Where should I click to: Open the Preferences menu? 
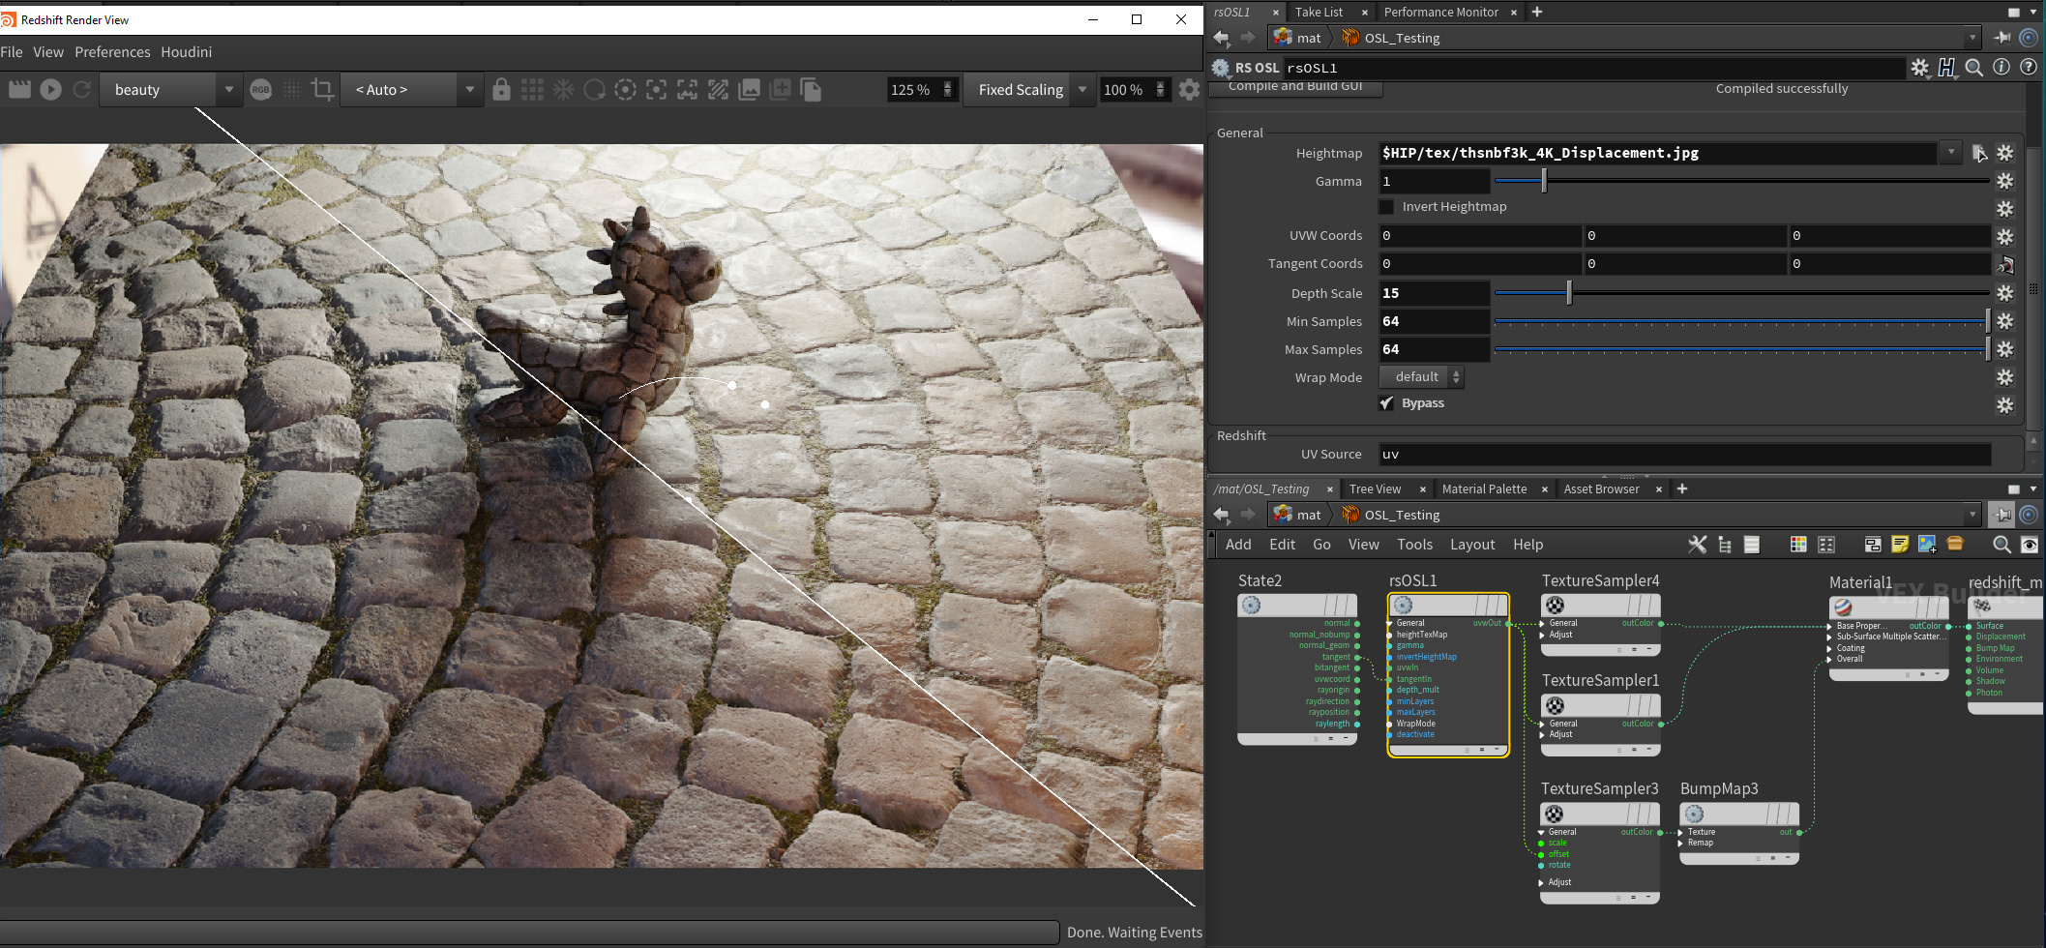[x=112, y=52]
